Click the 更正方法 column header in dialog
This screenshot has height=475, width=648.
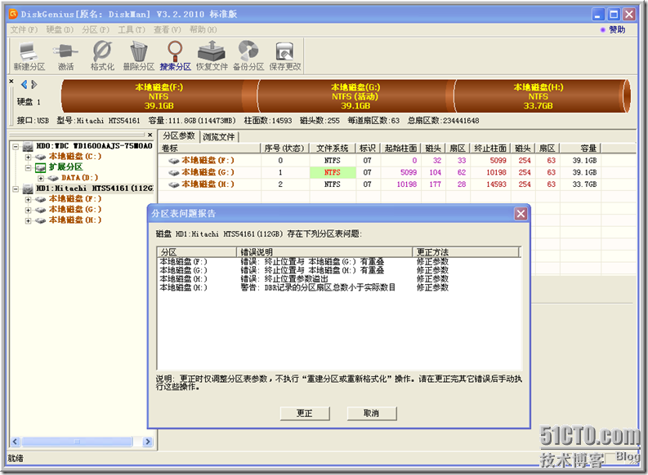click(465, 251)
